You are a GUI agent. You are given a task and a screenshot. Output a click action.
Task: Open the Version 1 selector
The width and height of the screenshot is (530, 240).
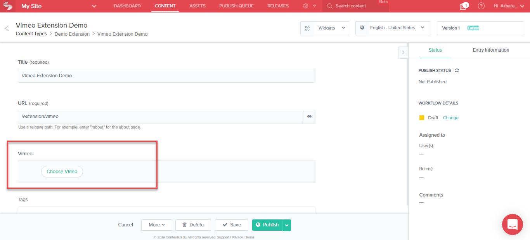(x=480, y=28)
